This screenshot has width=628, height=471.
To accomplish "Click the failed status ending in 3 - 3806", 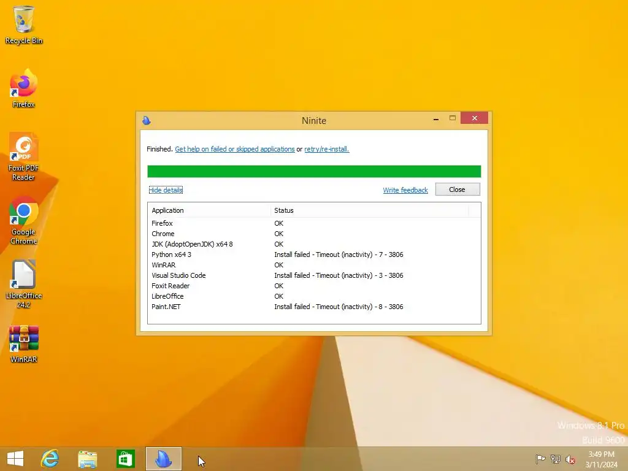I will (x=339, y=275).
